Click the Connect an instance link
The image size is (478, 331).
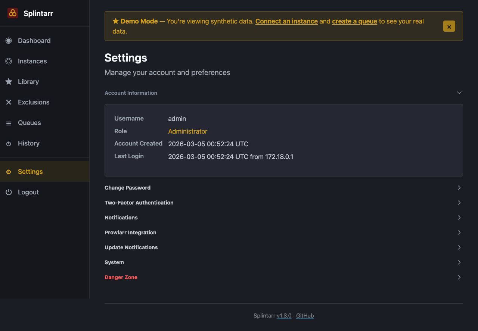pos(286,21)
